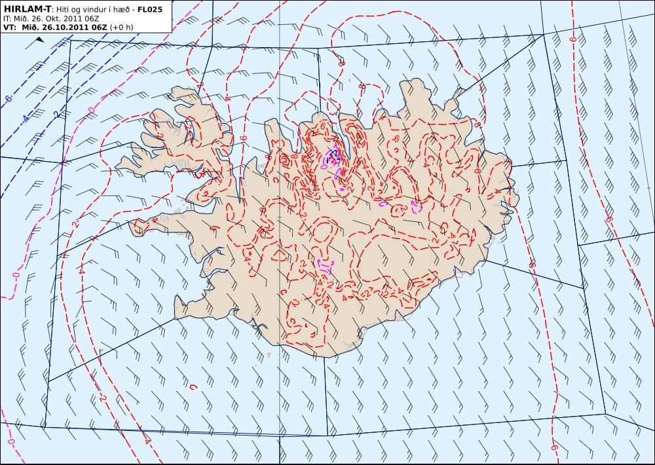The image size is (655, 465).
Task: Click the blue -6 contour label
Action: pyautogui.click(x=8, y=99)
